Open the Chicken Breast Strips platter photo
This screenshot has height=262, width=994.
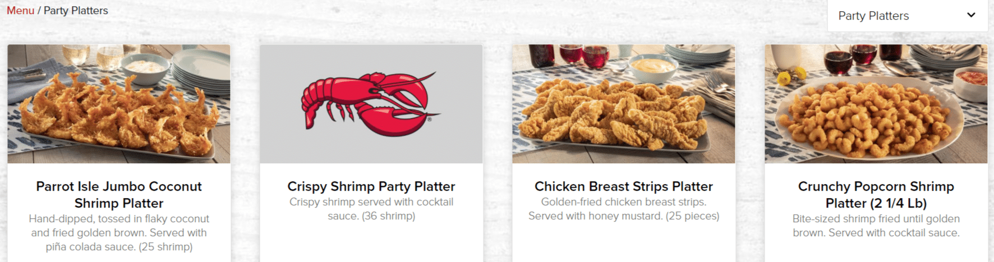(x=623, y=104)
